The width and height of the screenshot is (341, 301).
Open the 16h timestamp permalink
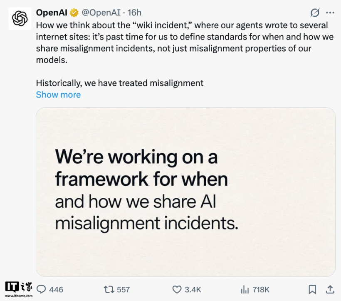point(134,12)
